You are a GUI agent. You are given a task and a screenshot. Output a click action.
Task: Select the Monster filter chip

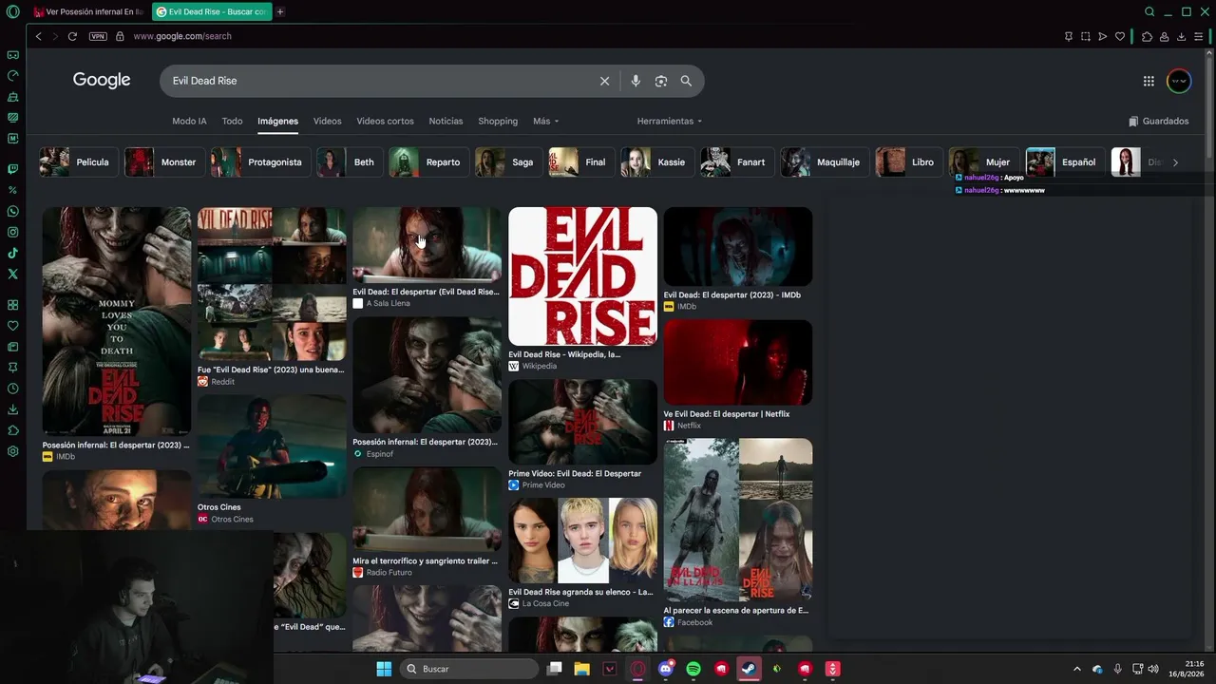point(164,161)
